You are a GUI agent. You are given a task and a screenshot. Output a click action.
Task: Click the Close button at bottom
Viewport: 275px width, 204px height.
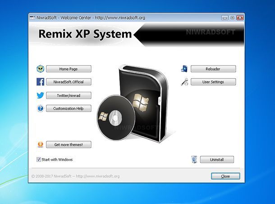coord(225,176)
